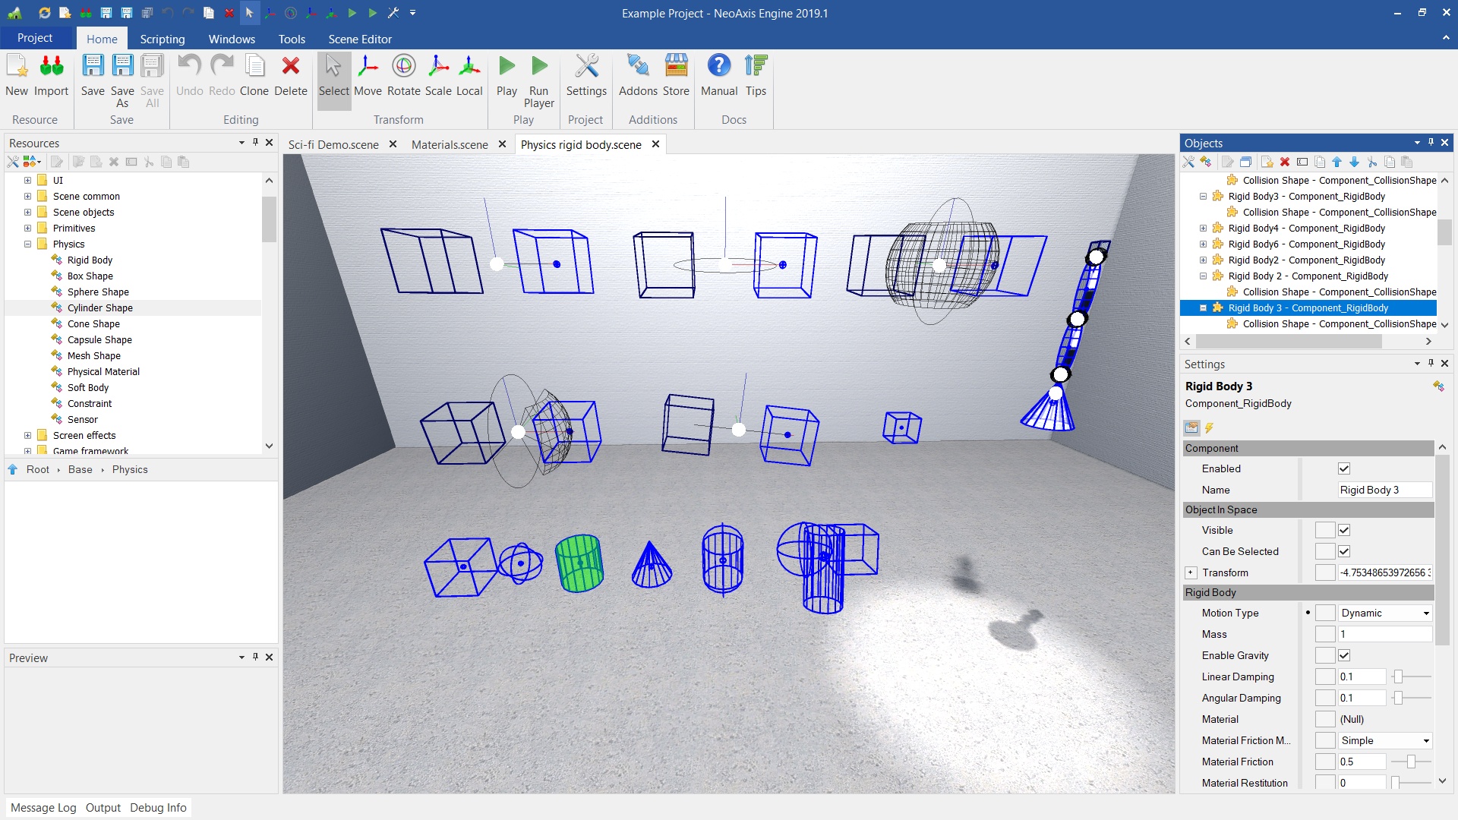Open project Settings wrench icon

click(586, 75)
